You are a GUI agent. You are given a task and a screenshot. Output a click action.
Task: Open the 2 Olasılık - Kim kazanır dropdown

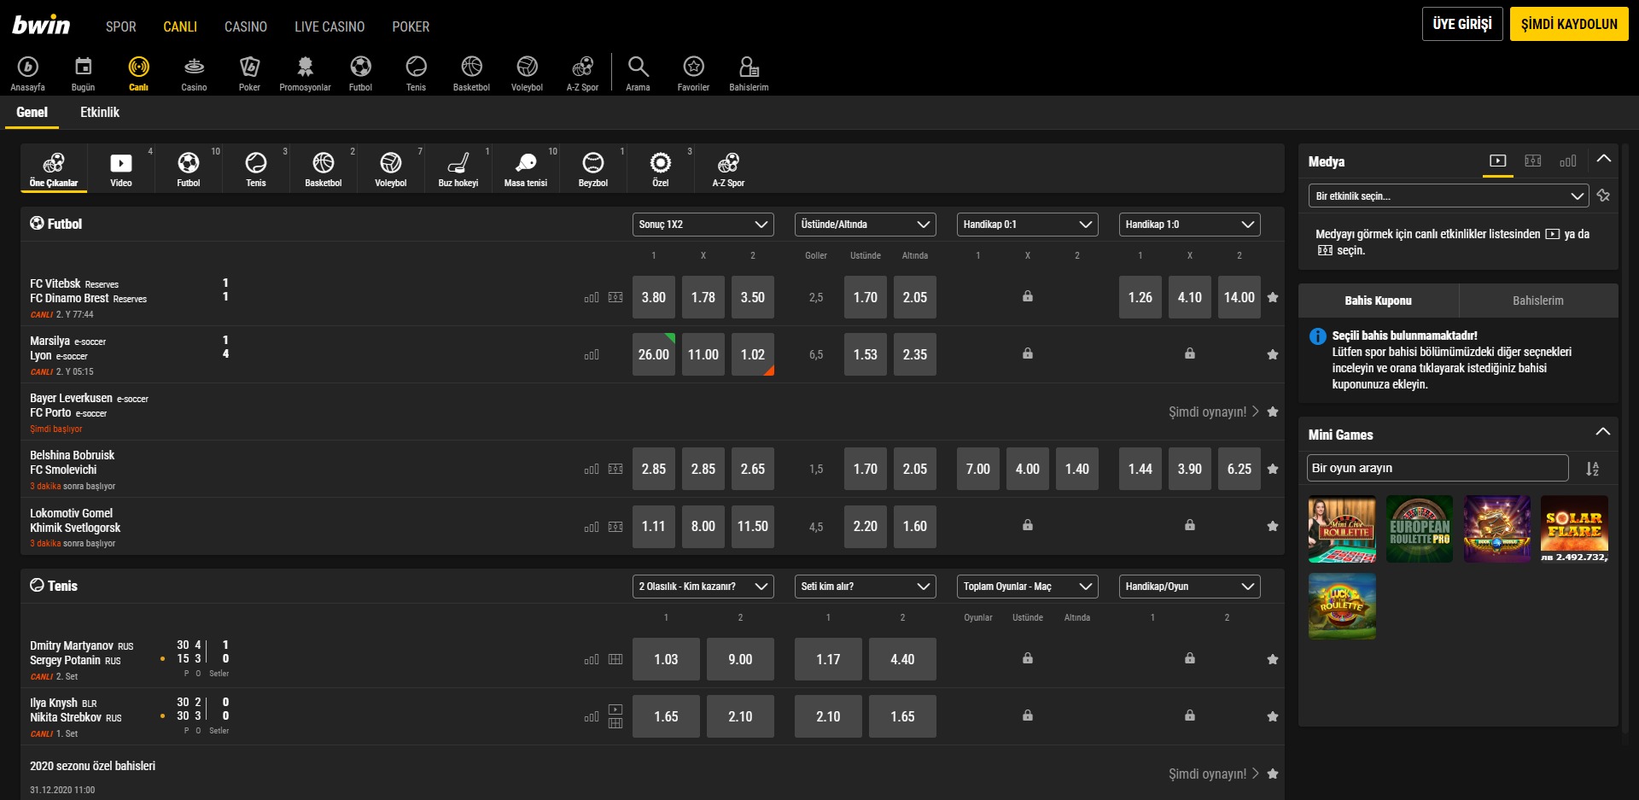[703, 587]
